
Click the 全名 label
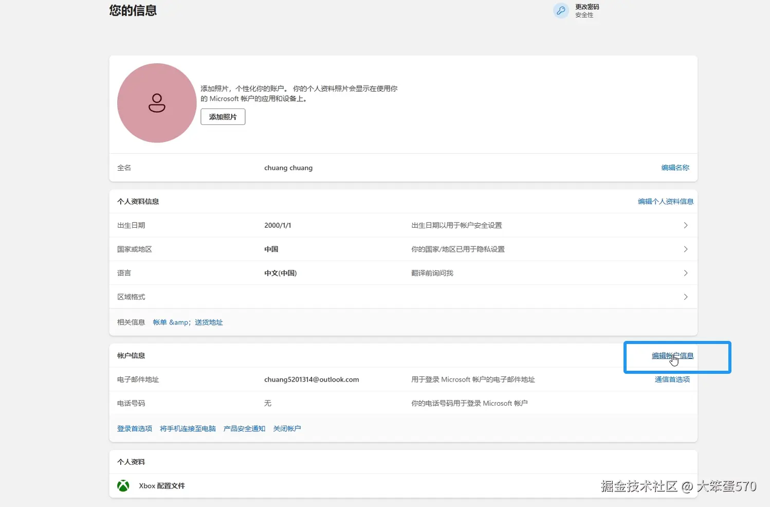(x=124, y=168)
